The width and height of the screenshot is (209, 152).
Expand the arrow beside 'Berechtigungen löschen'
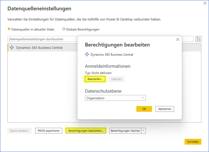click(144, 131)
